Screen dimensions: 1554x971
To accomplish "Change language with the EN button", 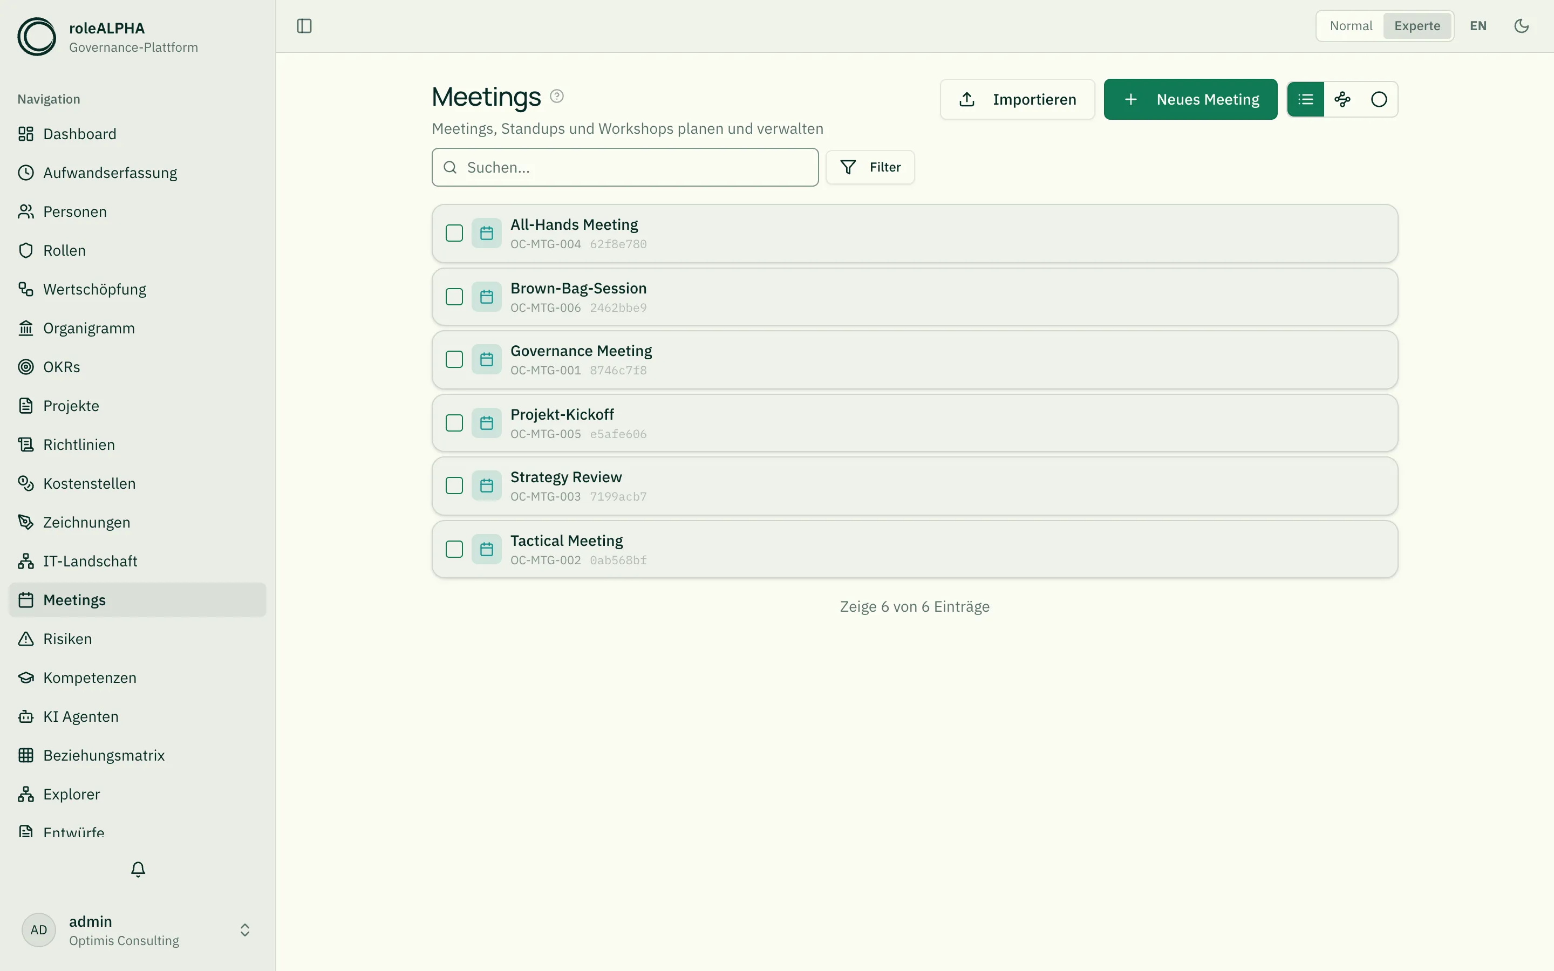I will 1477,26.
